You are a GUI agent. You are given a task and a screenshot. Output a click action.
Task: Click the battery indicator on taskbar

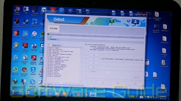(133, 97)
